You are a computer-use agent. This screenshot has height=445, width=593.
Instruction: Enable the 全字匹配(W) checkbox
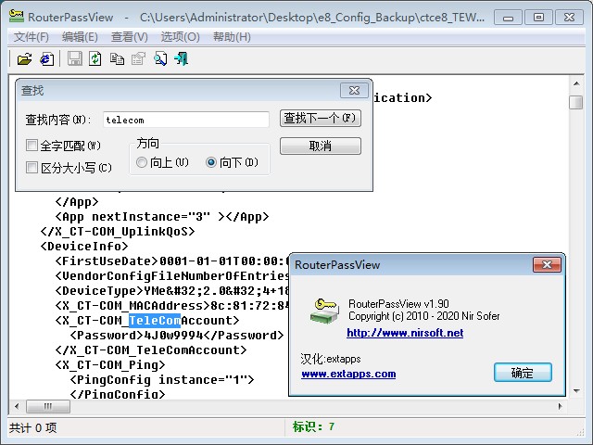32,145
